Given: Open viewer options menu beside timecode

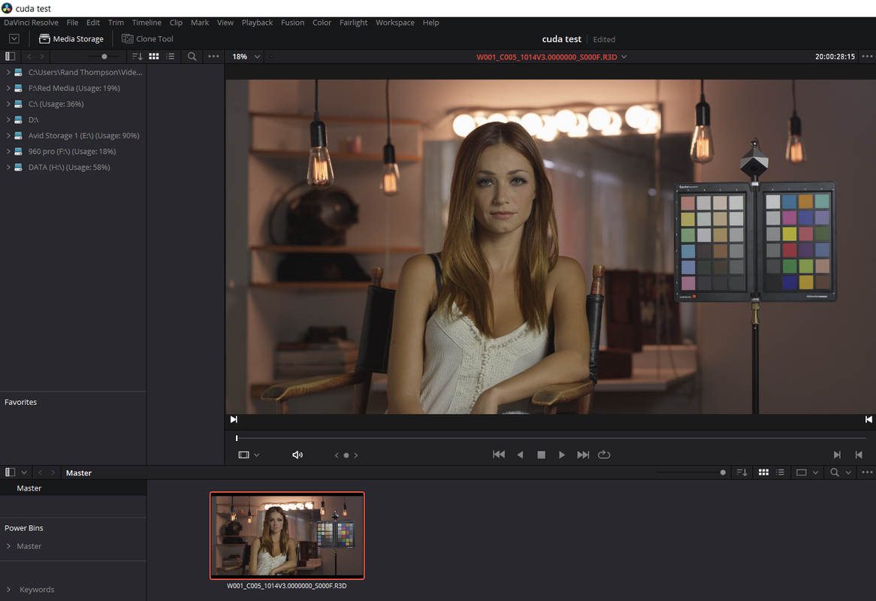Looking at the screenshot, I should coord(867,56).
